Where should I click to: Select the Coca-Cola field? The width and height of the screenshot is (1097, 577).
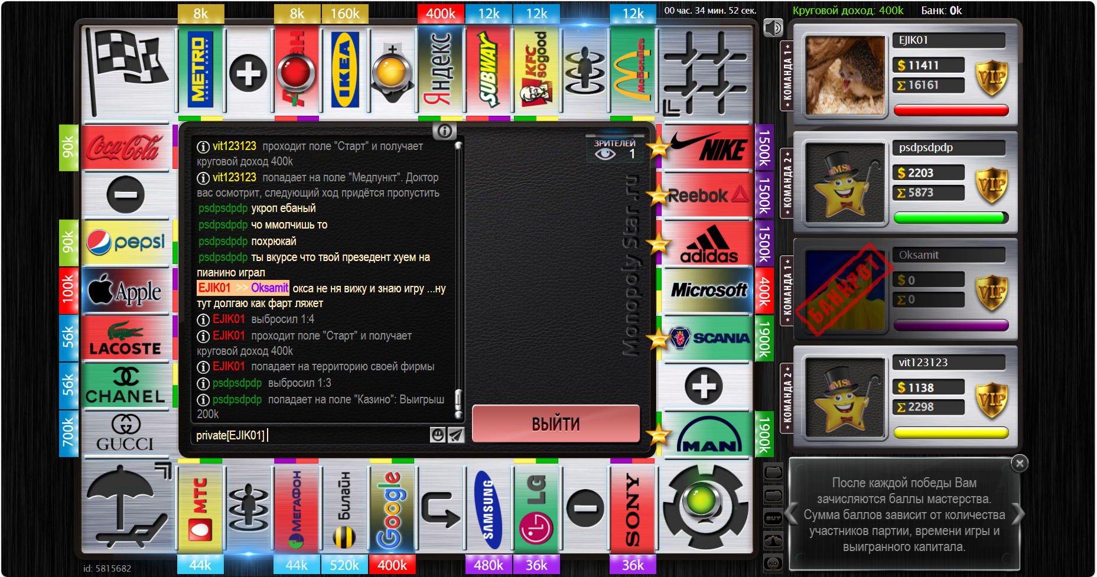126,147
